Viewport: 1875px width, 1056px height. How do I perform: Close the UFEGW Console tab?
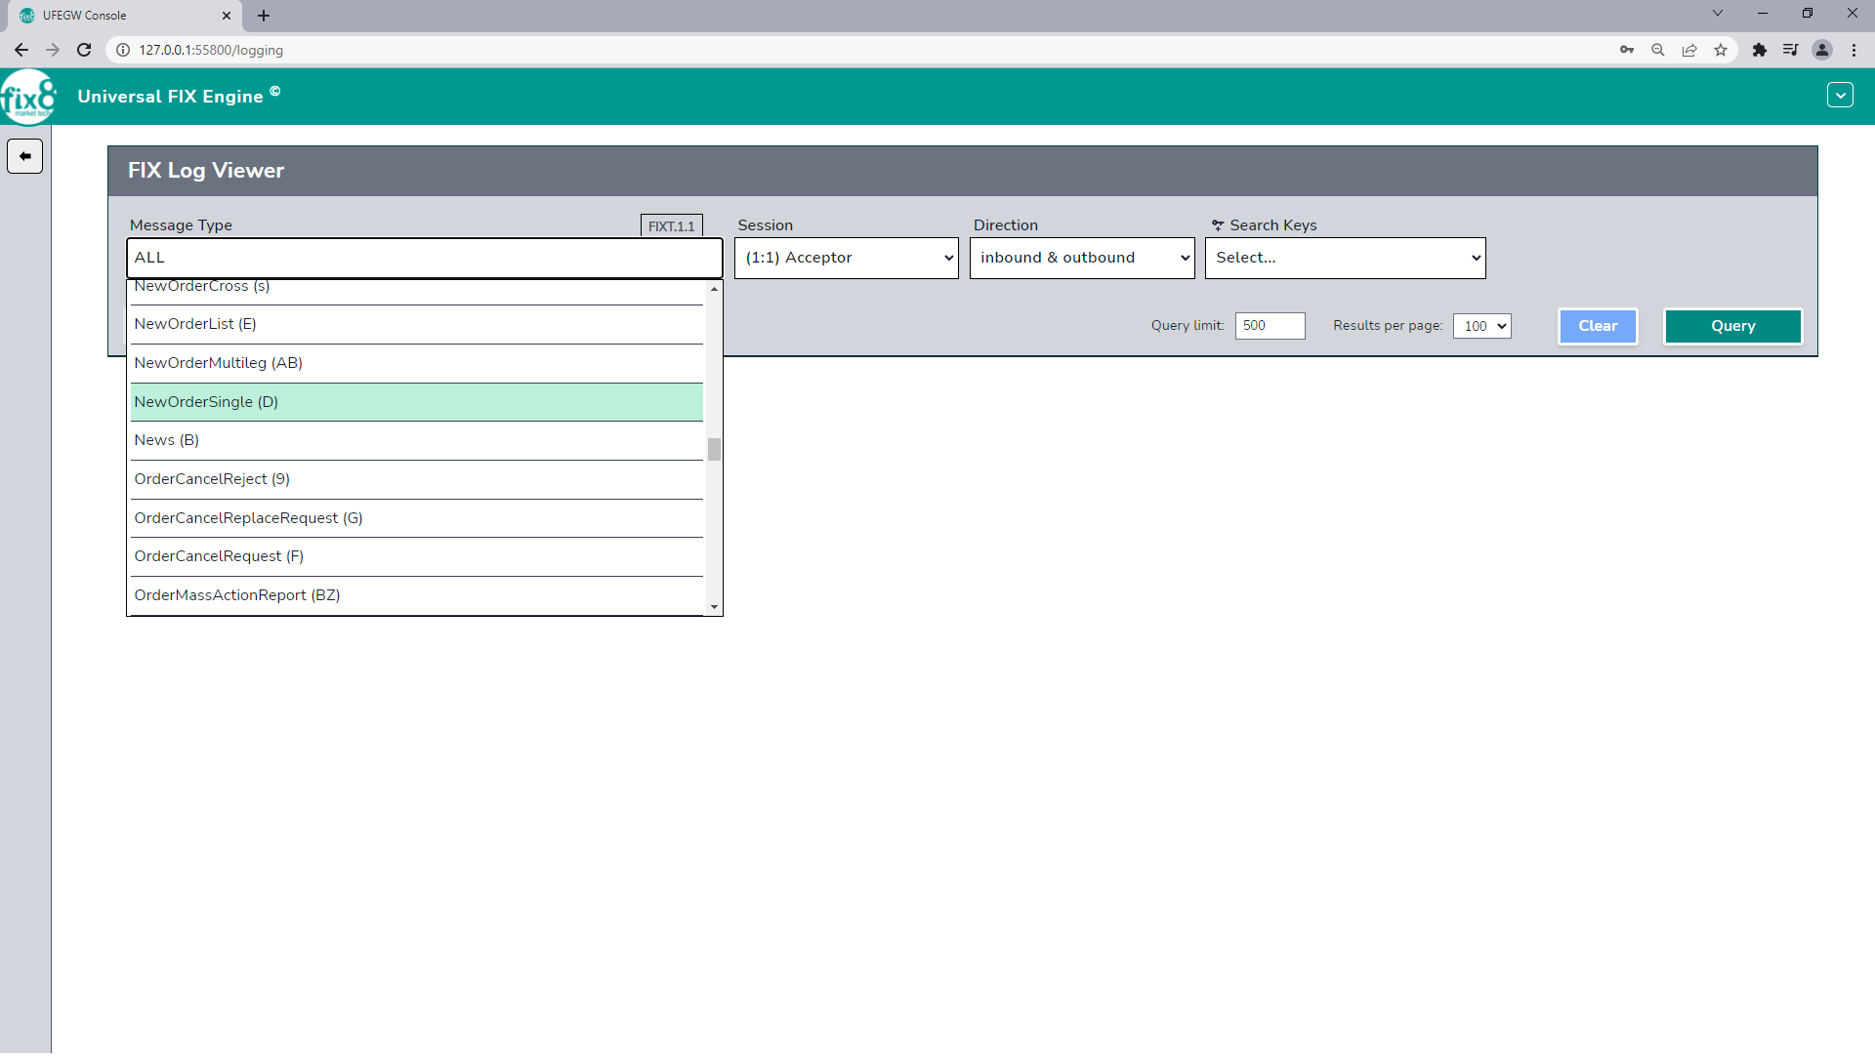[x=227, y=16]
